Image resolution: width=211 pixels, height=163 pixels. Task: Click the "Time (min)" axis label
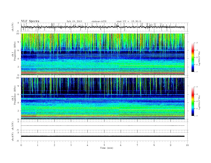[x=107, y=148]
